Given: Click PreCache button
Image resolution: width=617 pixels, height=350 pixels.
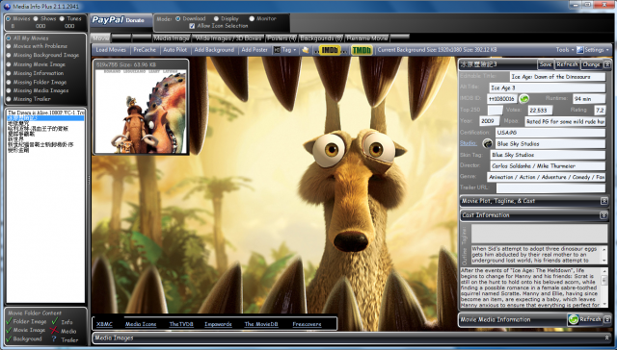Looking at the screenshot, I should click(145, 50).
